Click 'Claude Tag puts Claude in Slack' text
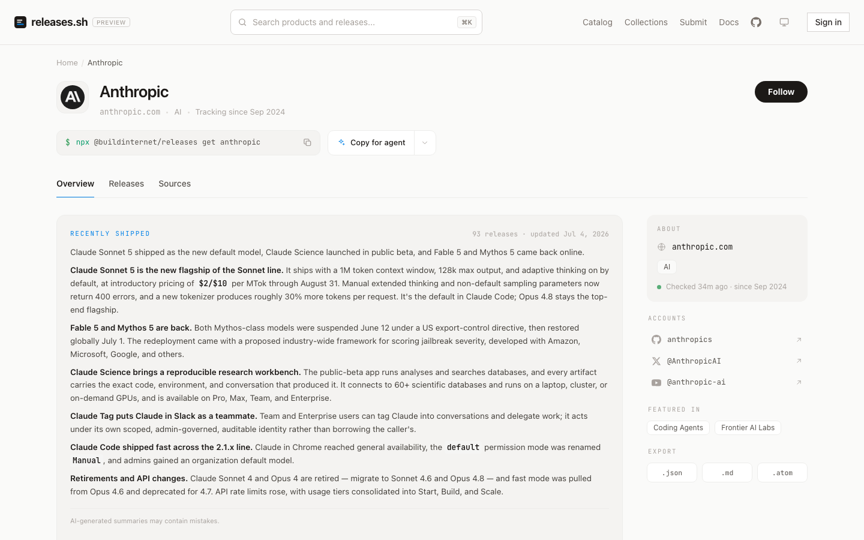Viewport: 864px width, 540px height. pos(164,416)
